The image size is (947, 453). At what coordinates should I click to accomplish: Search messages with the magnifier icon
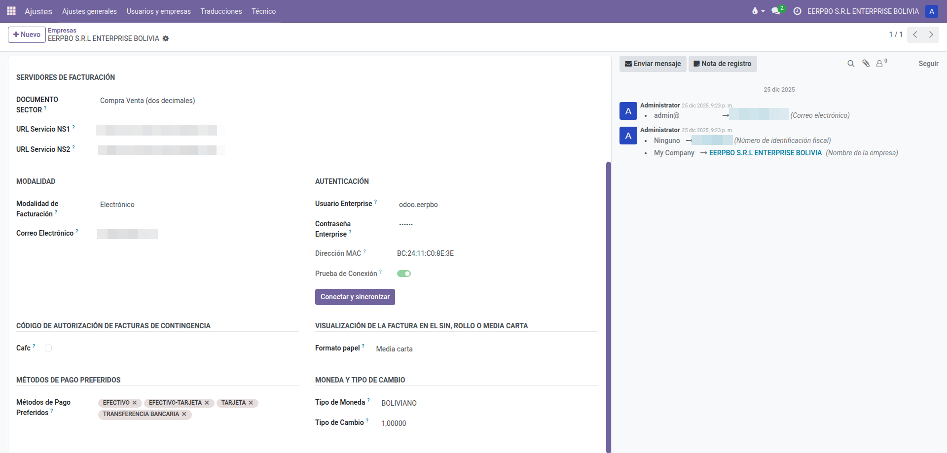(x=851, y=64)
